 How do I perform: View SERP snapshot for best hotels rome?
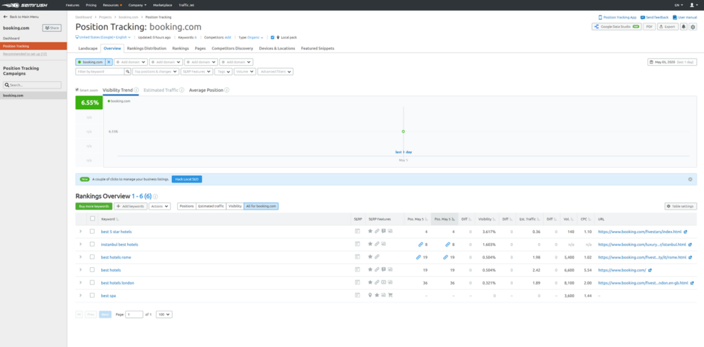[357, 257]
